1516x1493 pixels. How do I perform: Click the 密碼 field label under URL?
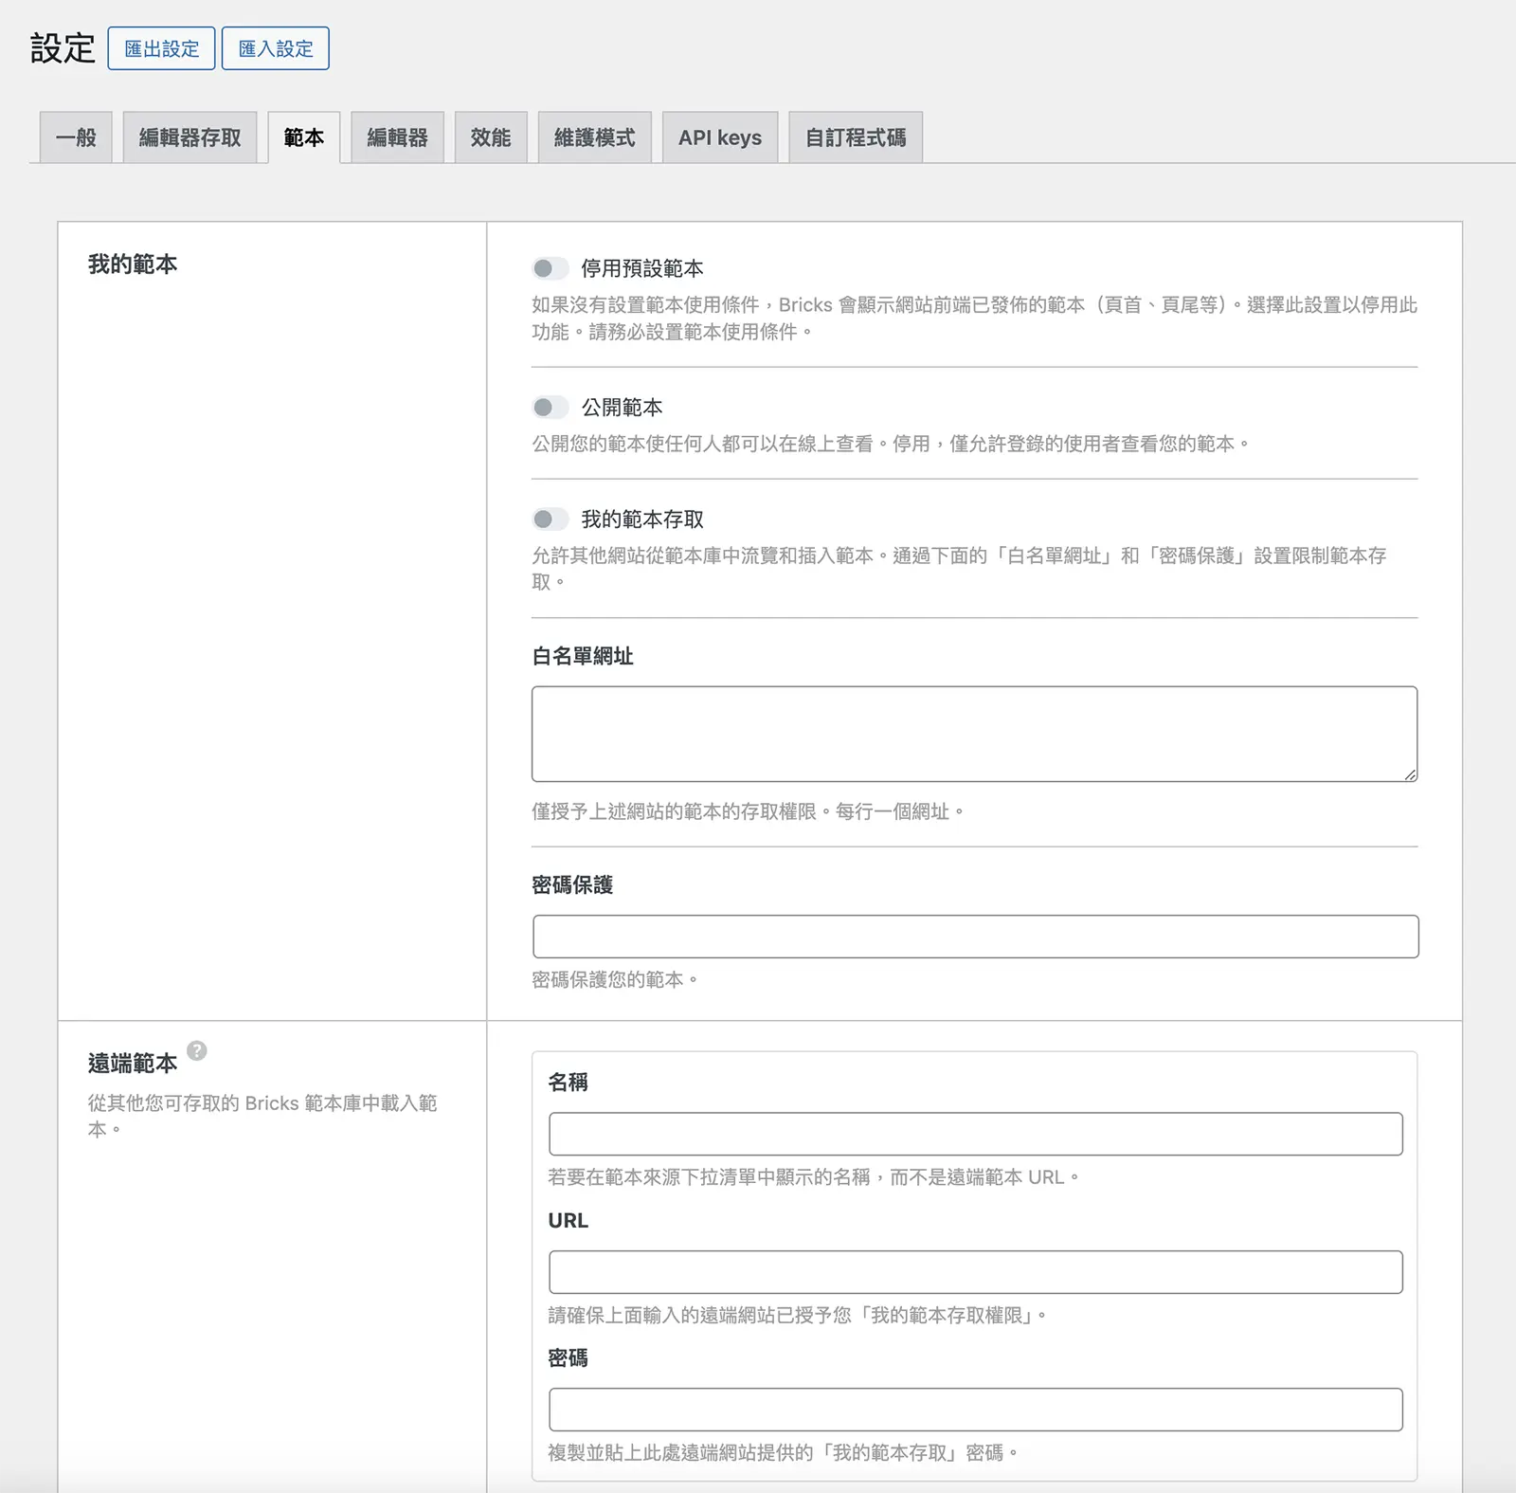pos(568,1358)
